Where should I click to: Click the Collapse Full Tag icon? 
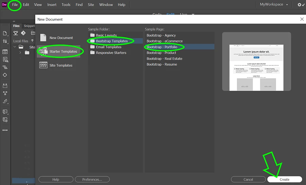(x=5, y=86)
